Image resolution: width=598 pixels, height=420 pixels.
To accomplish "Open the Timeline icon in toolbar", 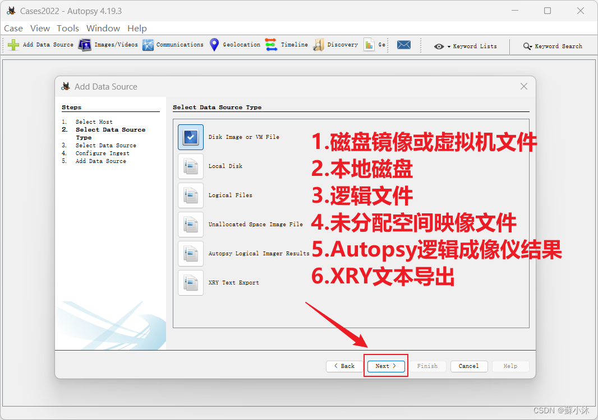I will click(x=271, y=45).
